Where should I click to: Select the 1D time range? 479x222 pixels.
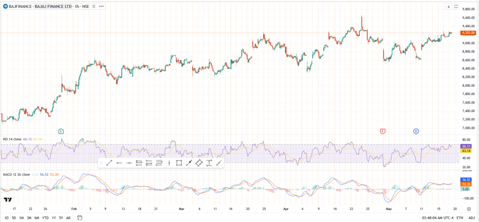(x=7, y=217)
